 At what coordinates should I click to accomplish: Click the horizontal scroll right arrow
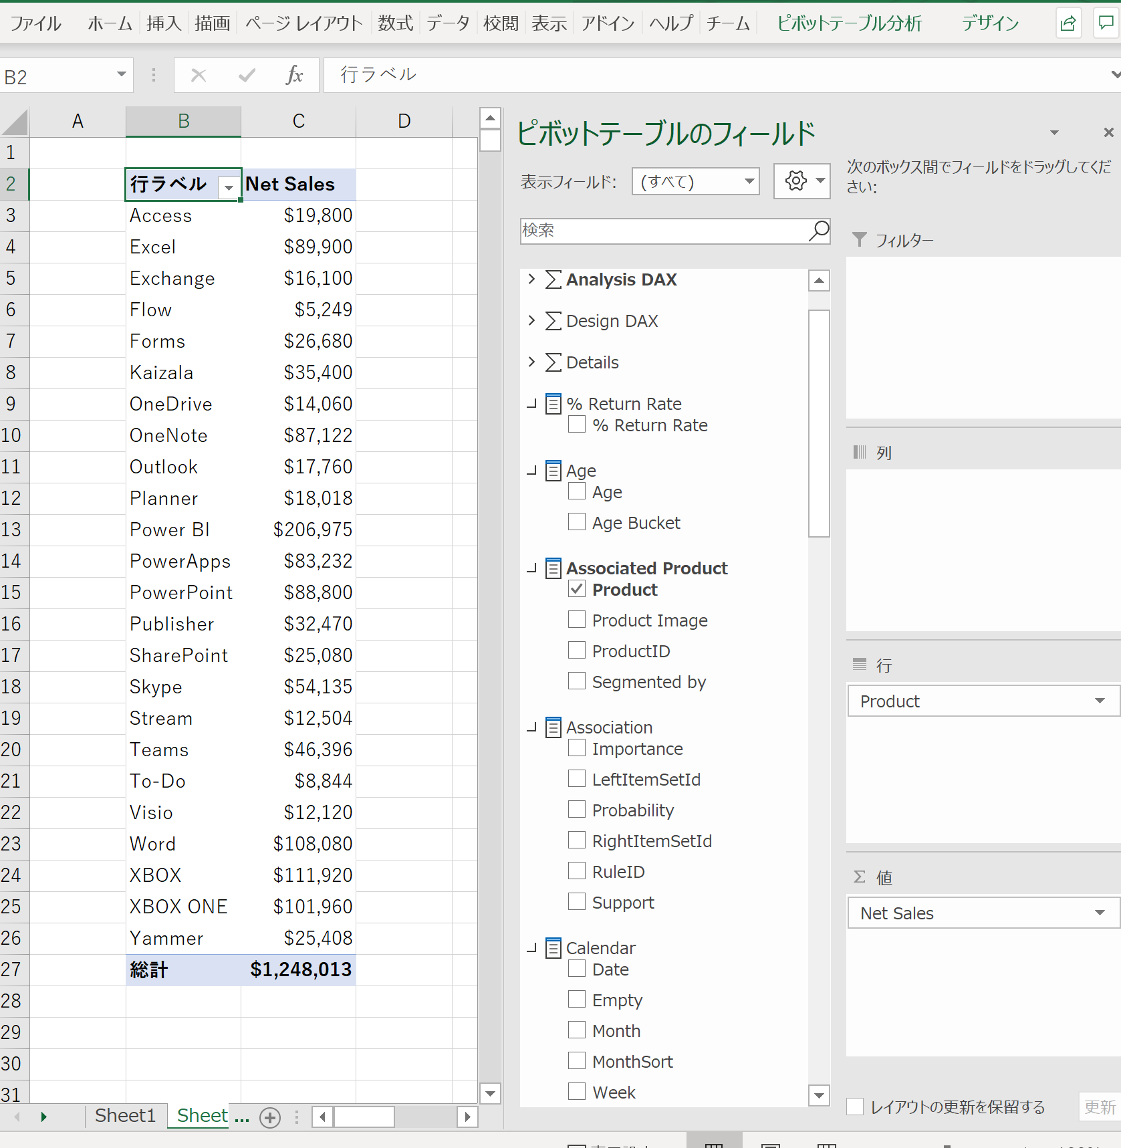467,1117
